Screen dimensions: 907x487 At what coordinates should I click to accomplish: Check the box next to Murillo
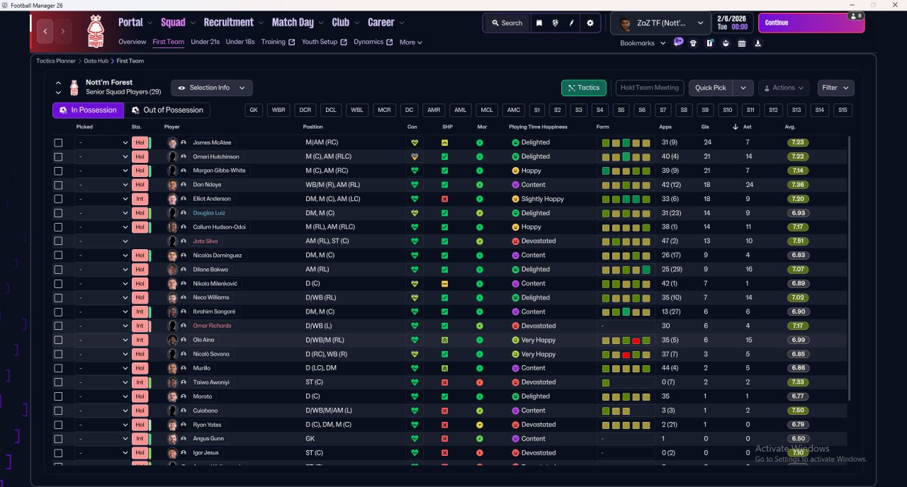(58, 368)
